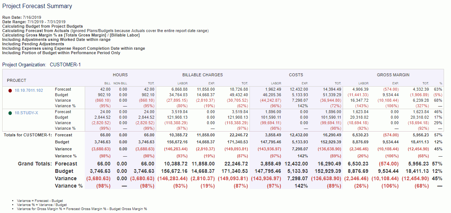Click the COSTS column group header
The height and width of the screenshot is (213, 451).
(x=296, y=75)
